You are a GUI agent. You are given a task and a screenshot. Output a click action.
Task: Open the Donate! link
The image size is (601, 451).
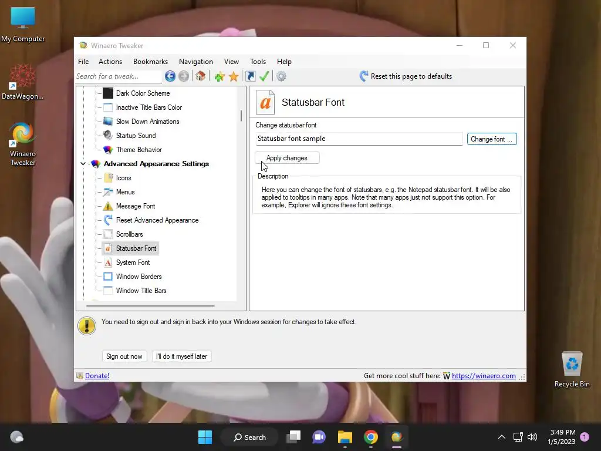(x=97, y=376)
